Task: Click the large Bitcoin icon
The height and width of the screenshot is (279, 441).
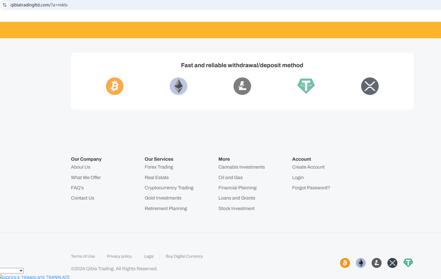Action: [115, 86]
